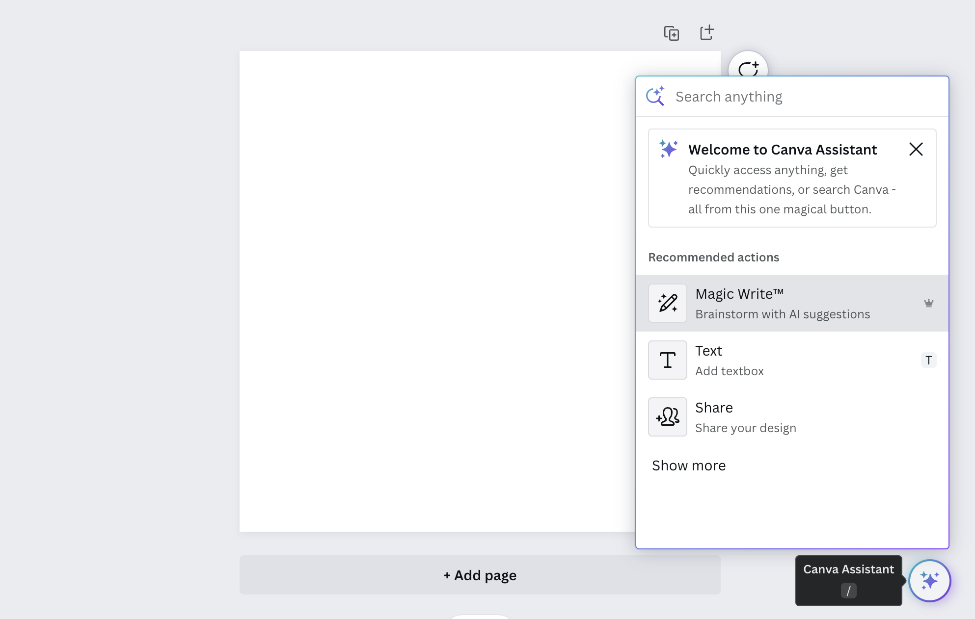Image resolution: width=975 pixels, height=619 pixels.
Task: Click the + Add page button
Action: coord(480,575)
